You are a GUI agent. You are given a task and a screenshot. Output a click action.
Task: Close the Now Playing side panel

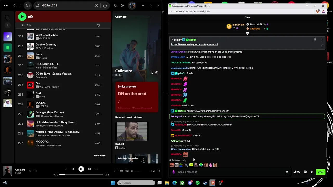pos(152,73)
